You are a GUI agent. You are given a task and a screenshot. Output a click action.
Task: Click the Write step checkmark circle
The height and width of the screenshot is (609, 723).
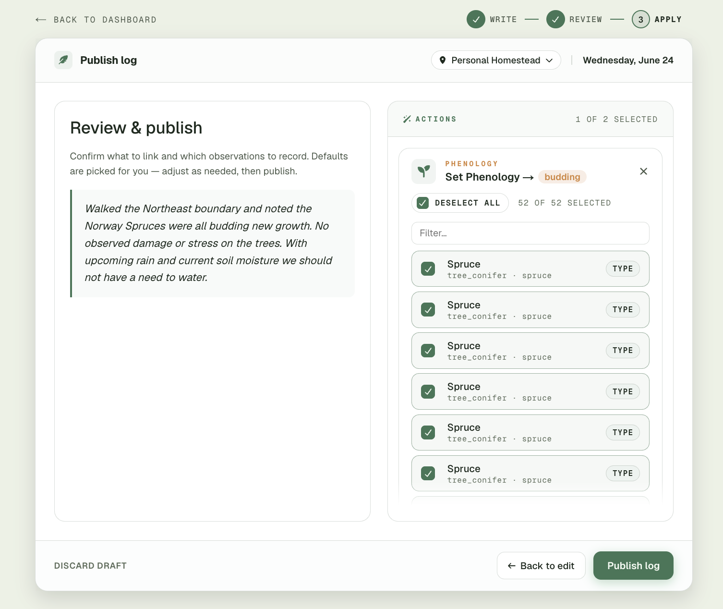(x=476, y=19)
